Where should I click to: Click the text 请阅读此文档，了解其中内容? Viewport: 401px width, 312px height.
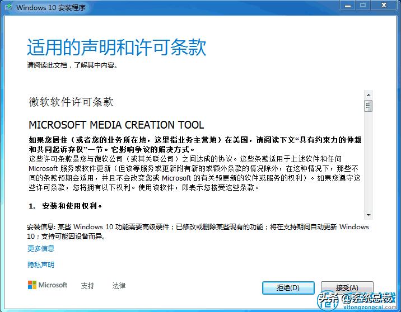pyautogui.click(x=72, y=65)
